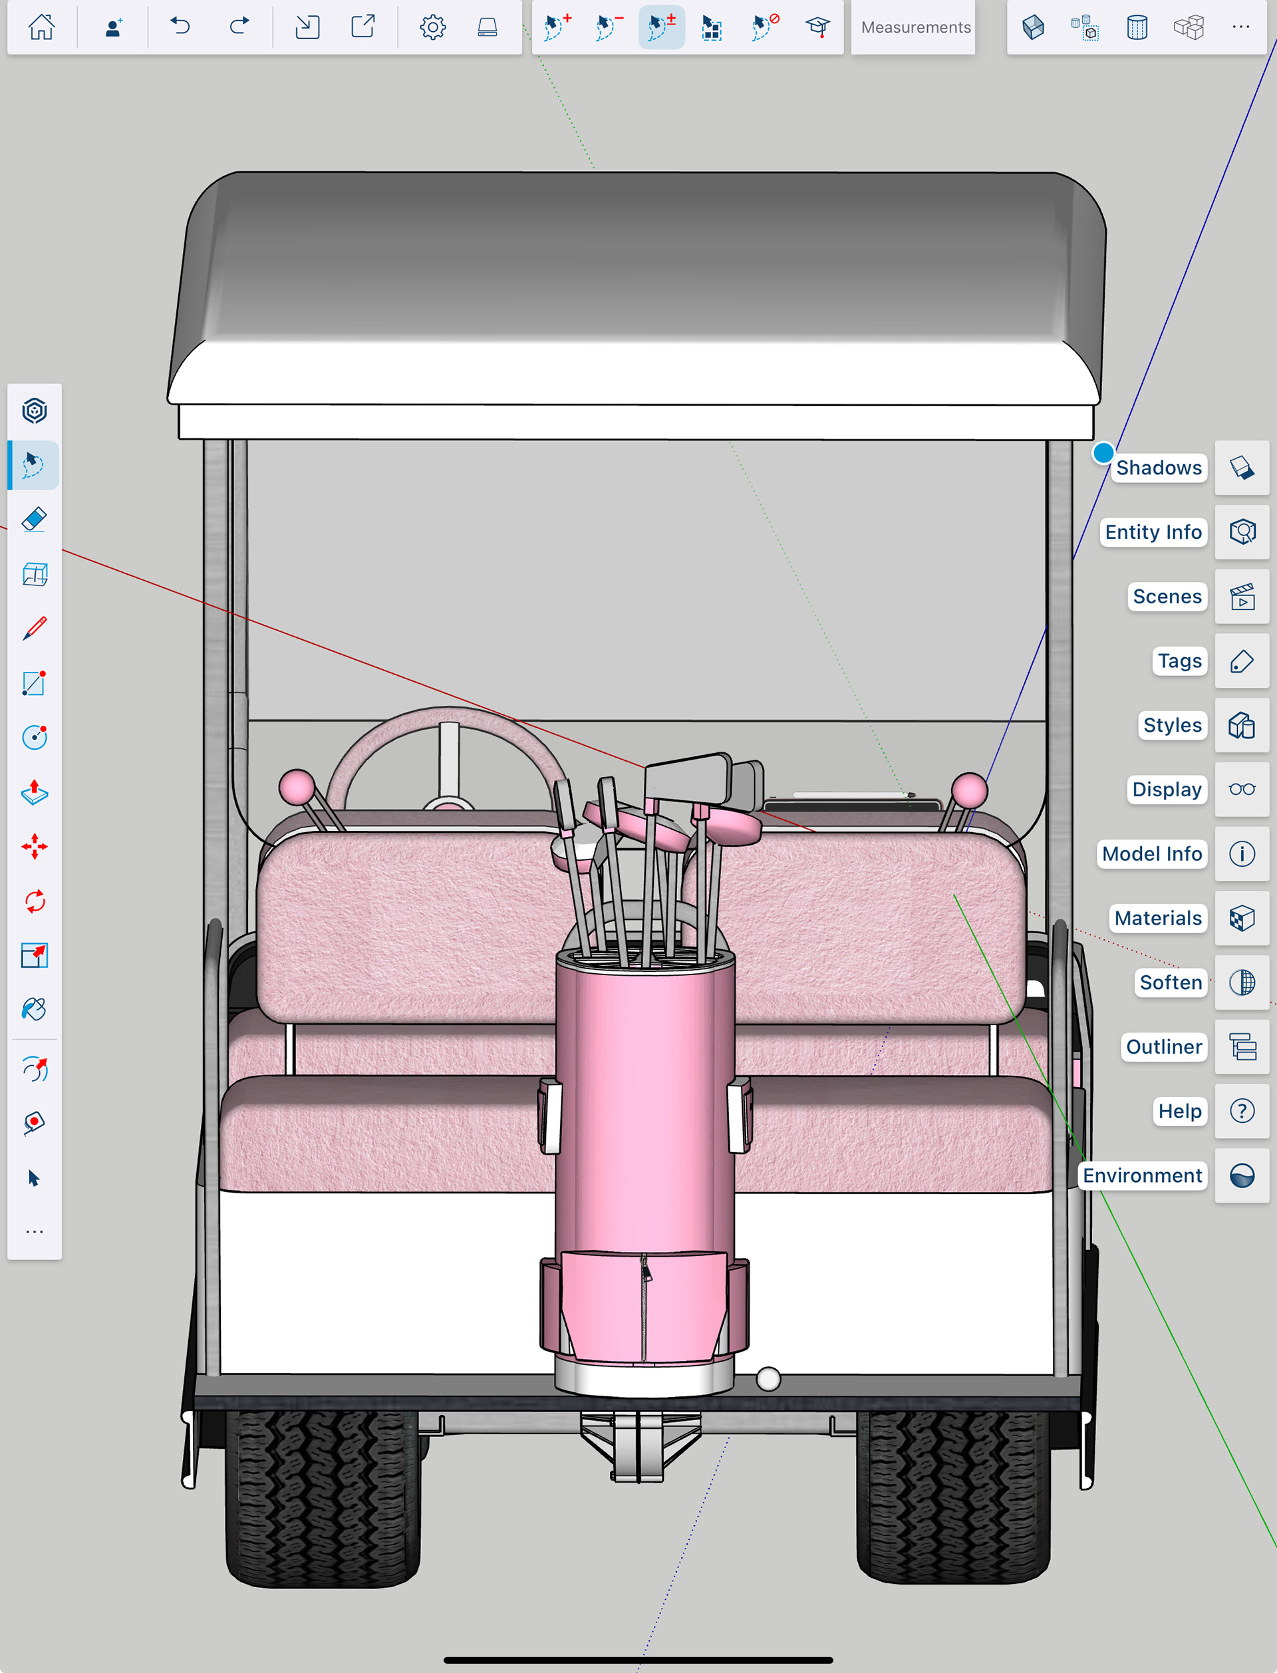Activate the Move tool
The width and height of the screenshot is (1277, 1673).
(x=34, y=846)
